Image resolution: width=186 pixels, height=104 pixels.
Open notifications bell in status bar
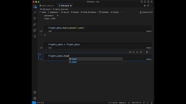point(148,103)
